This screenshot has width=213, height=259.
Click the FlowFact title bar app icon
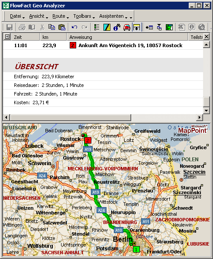tap(6, 6)
